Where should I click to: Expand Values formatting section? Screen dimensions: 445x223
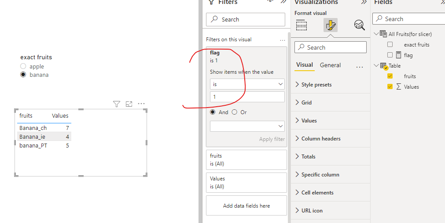tap(331, 121)
